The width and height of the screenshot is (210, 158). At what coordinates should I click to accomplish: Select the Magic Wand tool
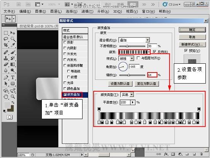point(13,39)
